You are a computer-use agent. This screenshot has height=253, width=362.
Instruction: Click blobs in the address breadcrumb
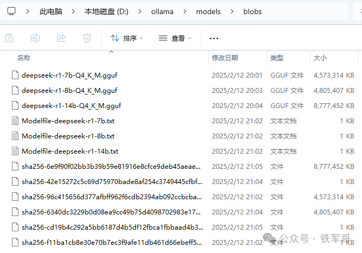[253, 11]
